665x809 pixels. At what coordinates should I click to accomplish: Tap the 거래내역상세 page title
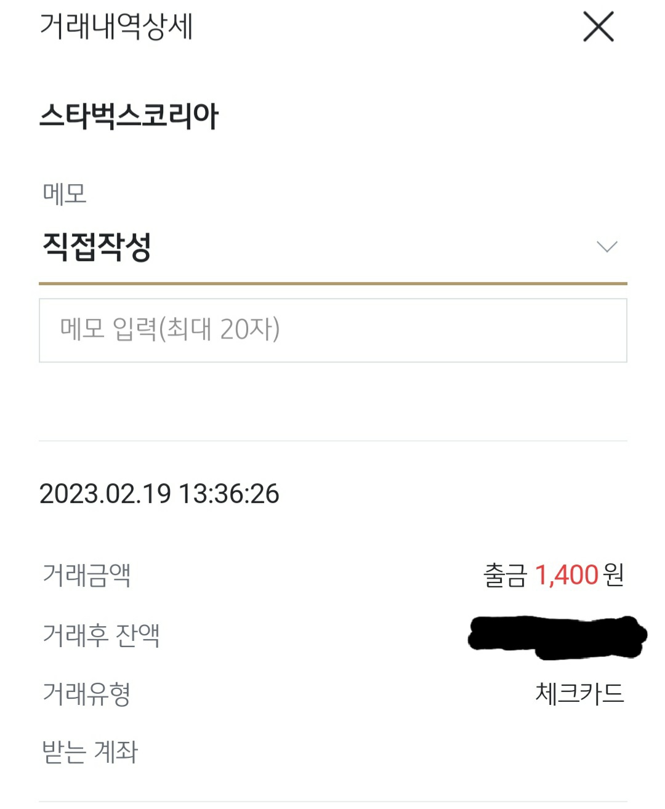pyautogui.click(x=116, y=26)
